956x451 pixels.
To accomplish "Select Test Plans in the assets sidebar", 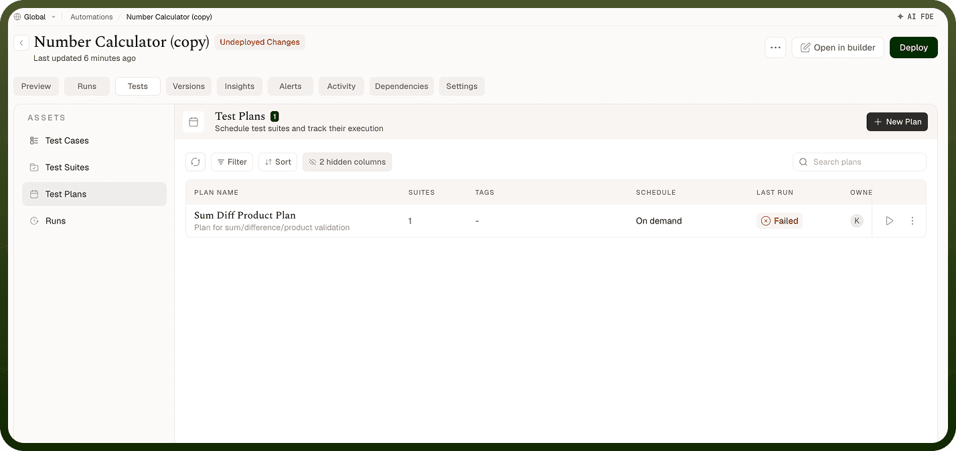I will [x=94, y=194].
